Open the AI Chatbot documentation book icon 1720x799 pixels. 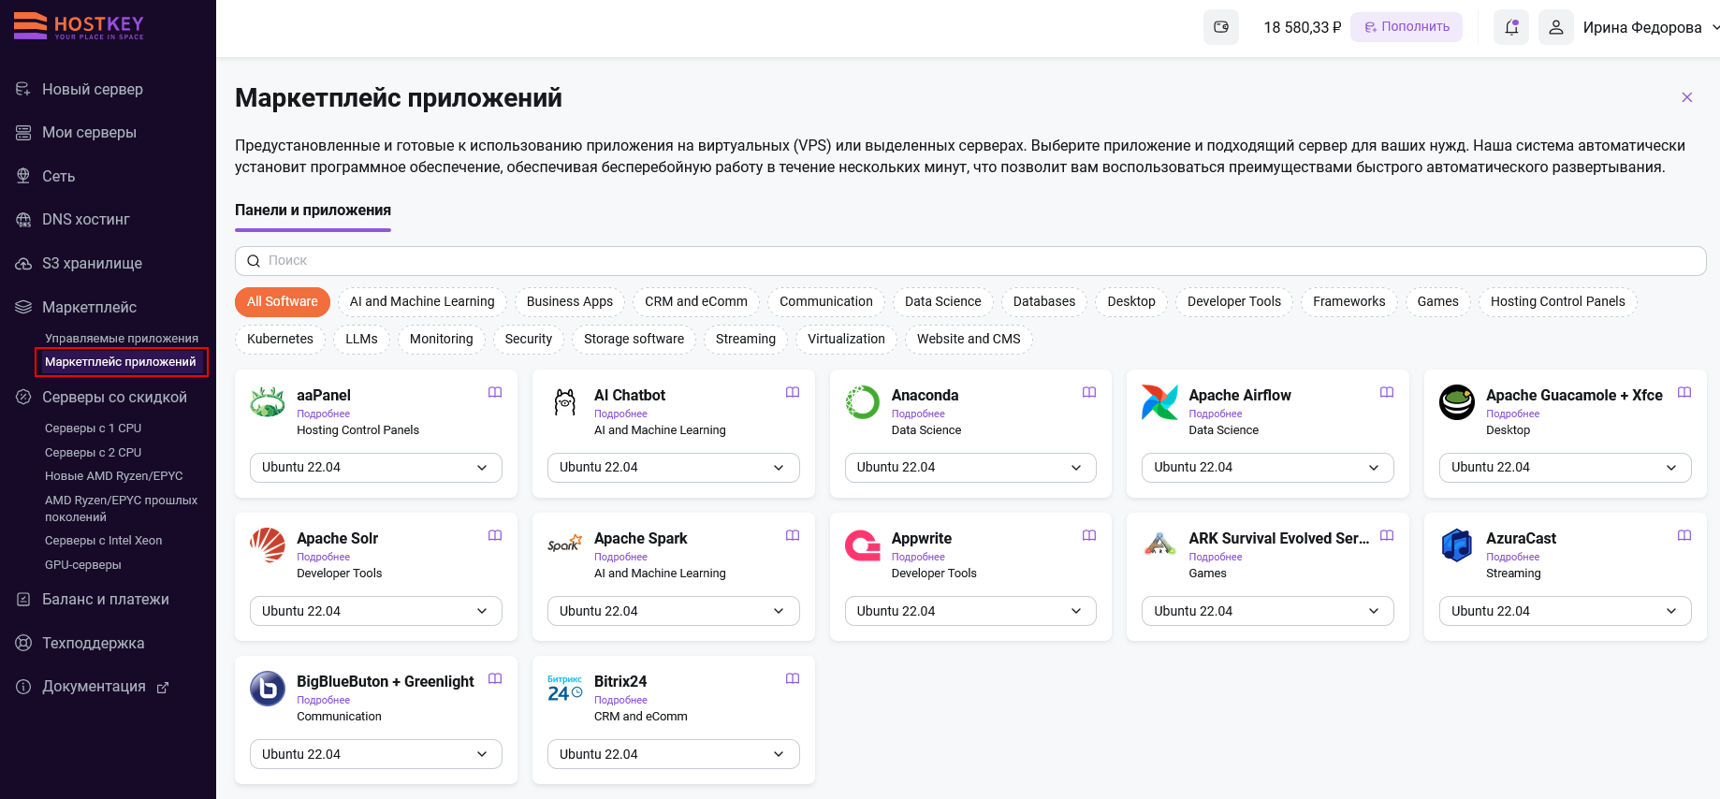click(793, 392)
